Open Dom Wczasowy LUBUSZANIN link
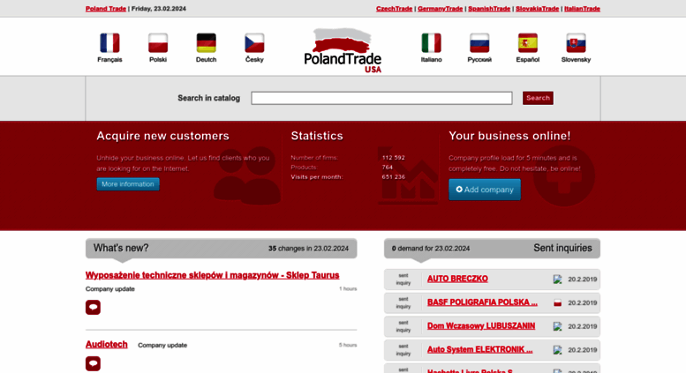Screen dimensions: 686x373 481,326
